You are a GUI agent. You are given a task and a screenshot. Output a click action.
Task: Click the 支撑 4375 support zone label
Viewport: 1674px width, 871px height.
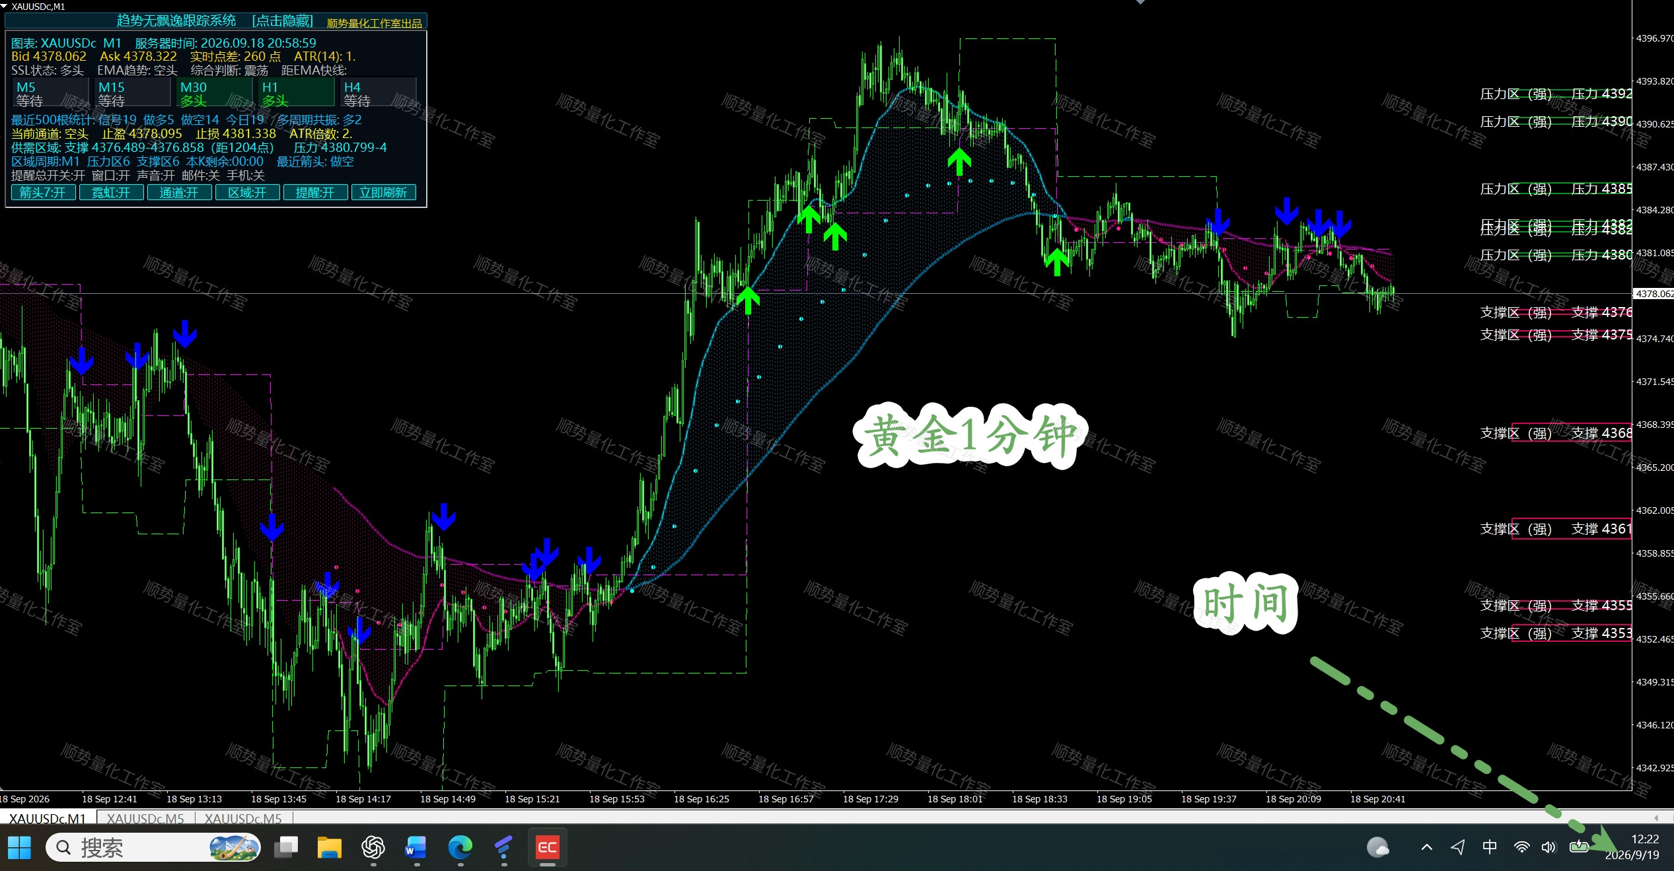(1601, 335)
